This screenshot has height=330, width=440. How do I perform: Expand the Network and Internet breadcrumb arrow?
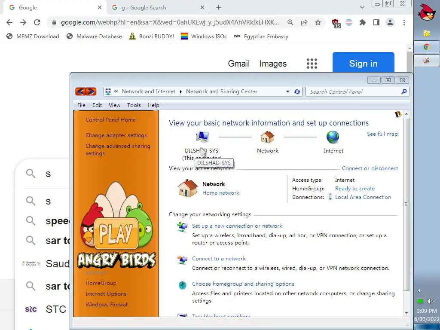[x=181, y=92]
